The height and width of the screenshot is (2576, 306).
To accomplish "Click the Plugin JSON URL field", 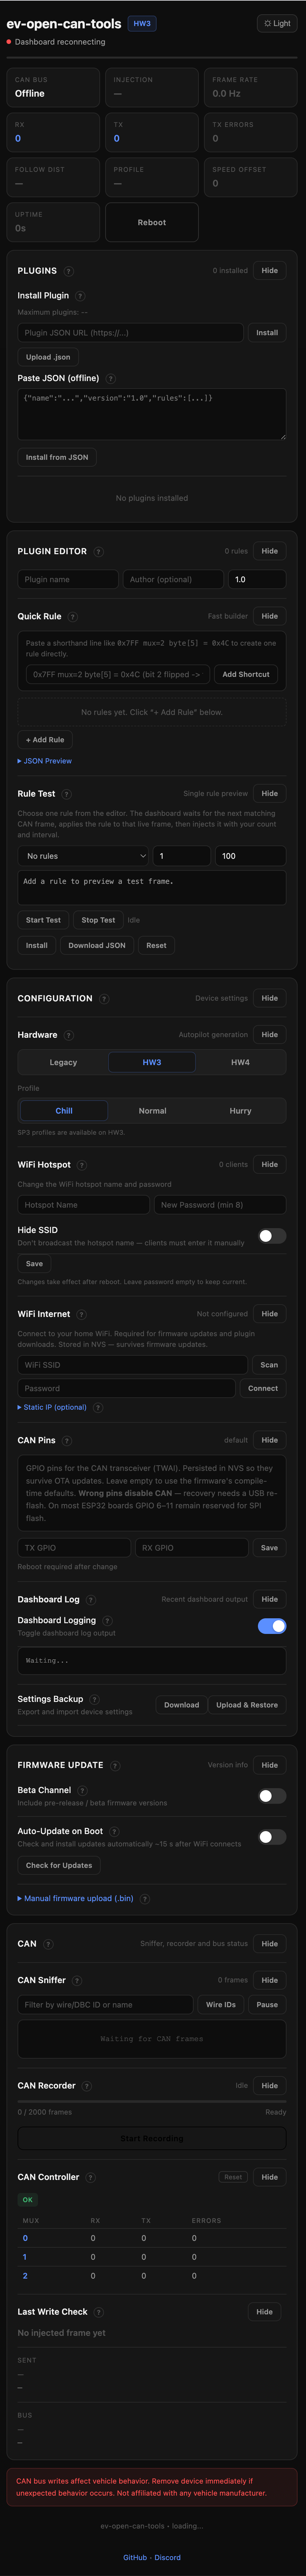I will [130, 332].
